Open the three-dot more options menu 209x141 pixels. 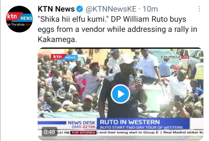point(199,9)
